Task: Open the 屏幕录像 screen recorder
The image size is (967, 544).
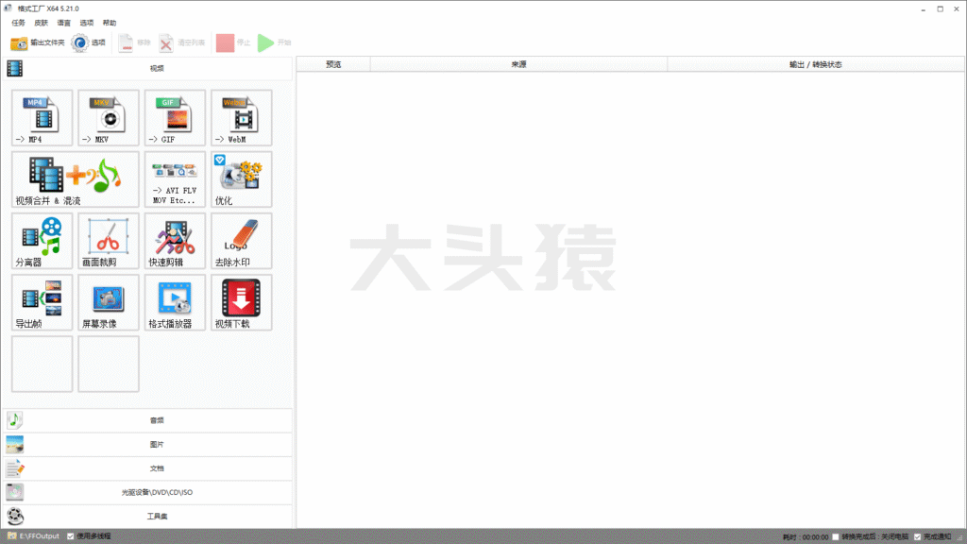Action: click(109, 302)
